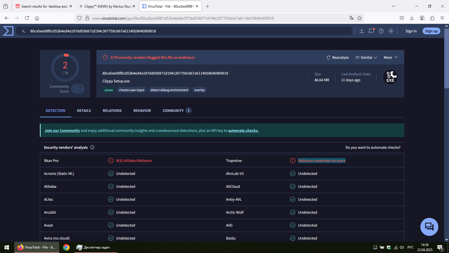Viewport: 449px width, 253px height.
Task: Open the help question mark icon
Action: click(381, 31)
